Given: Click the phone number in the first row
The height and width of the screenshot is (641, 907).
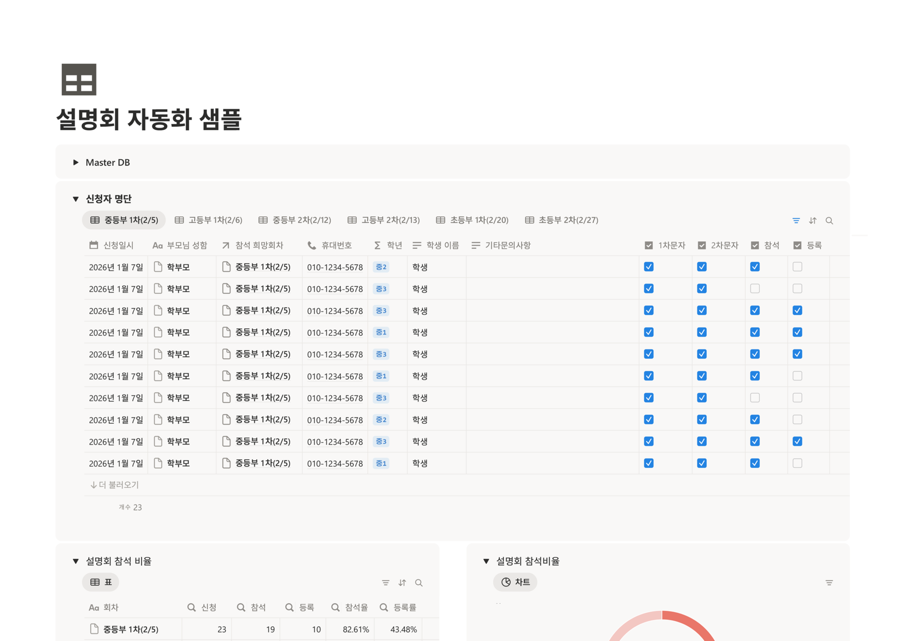Looking at the screenshot, I should point(335,266).
